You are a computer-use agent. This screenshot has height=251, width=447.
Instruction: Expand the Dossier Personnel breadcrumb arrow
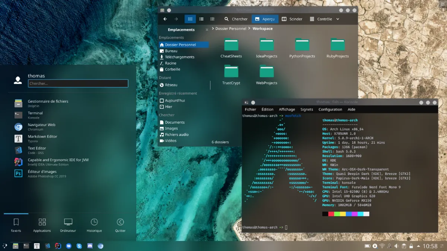point(212,29)
